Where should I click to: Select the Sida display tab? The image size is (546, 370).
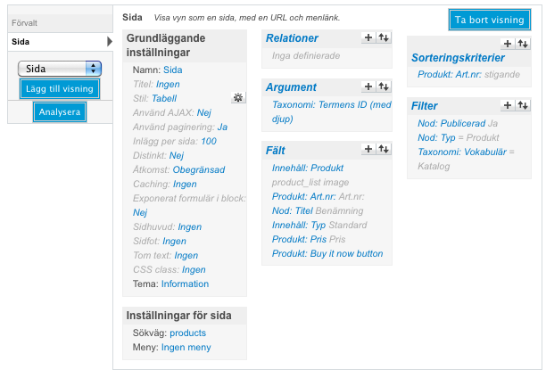(x=60, y=42)
